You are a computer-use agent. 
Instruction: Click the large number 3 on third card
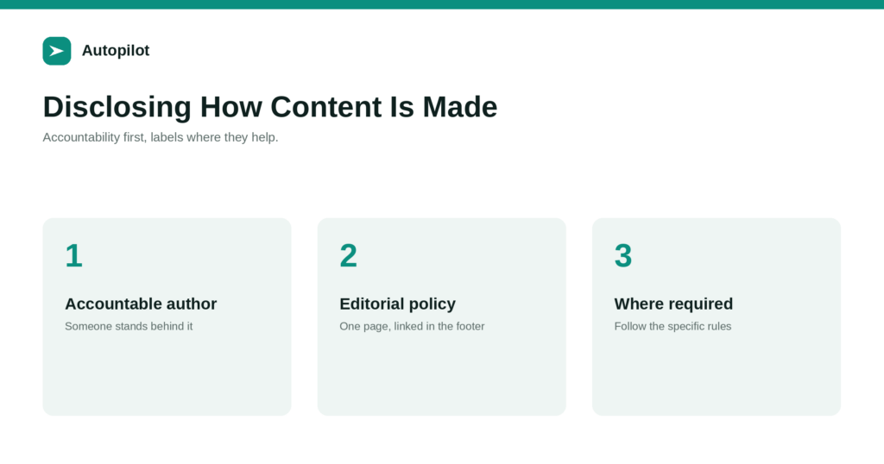tap(623, 255)
